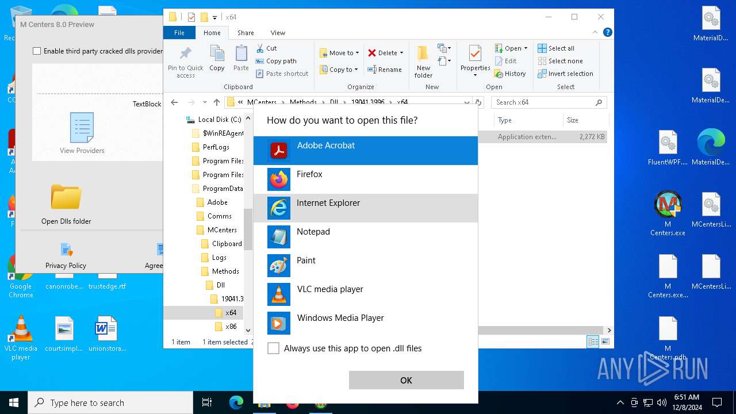Choose Windows Media Player to open file
This screenshot has height=414, width=736.
366,323
